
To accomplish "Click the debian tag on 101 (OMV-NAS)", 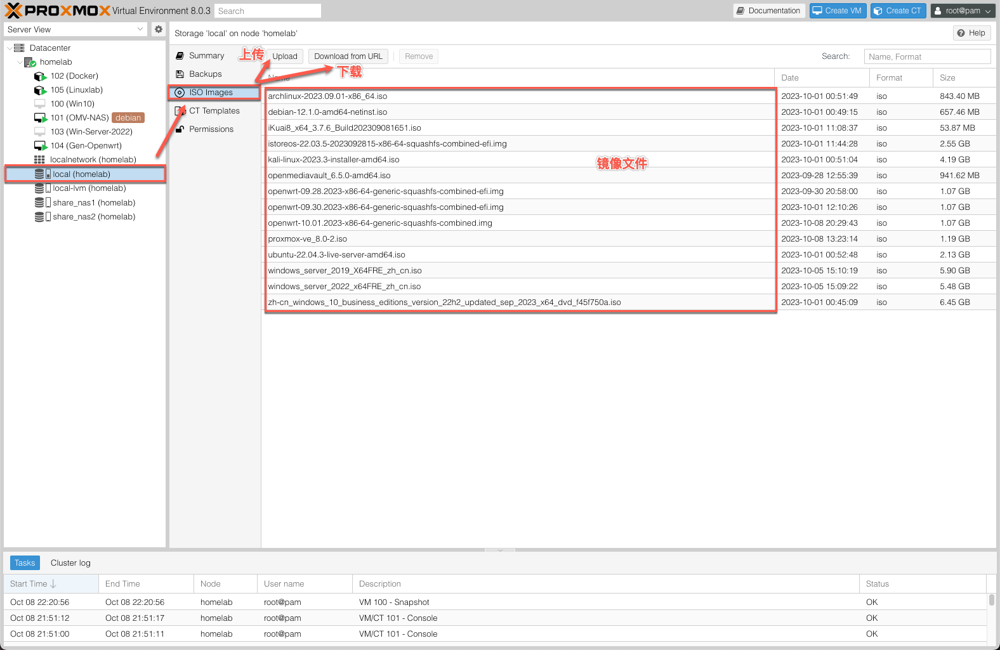I will pyautogui.click(x=128, y=118).
